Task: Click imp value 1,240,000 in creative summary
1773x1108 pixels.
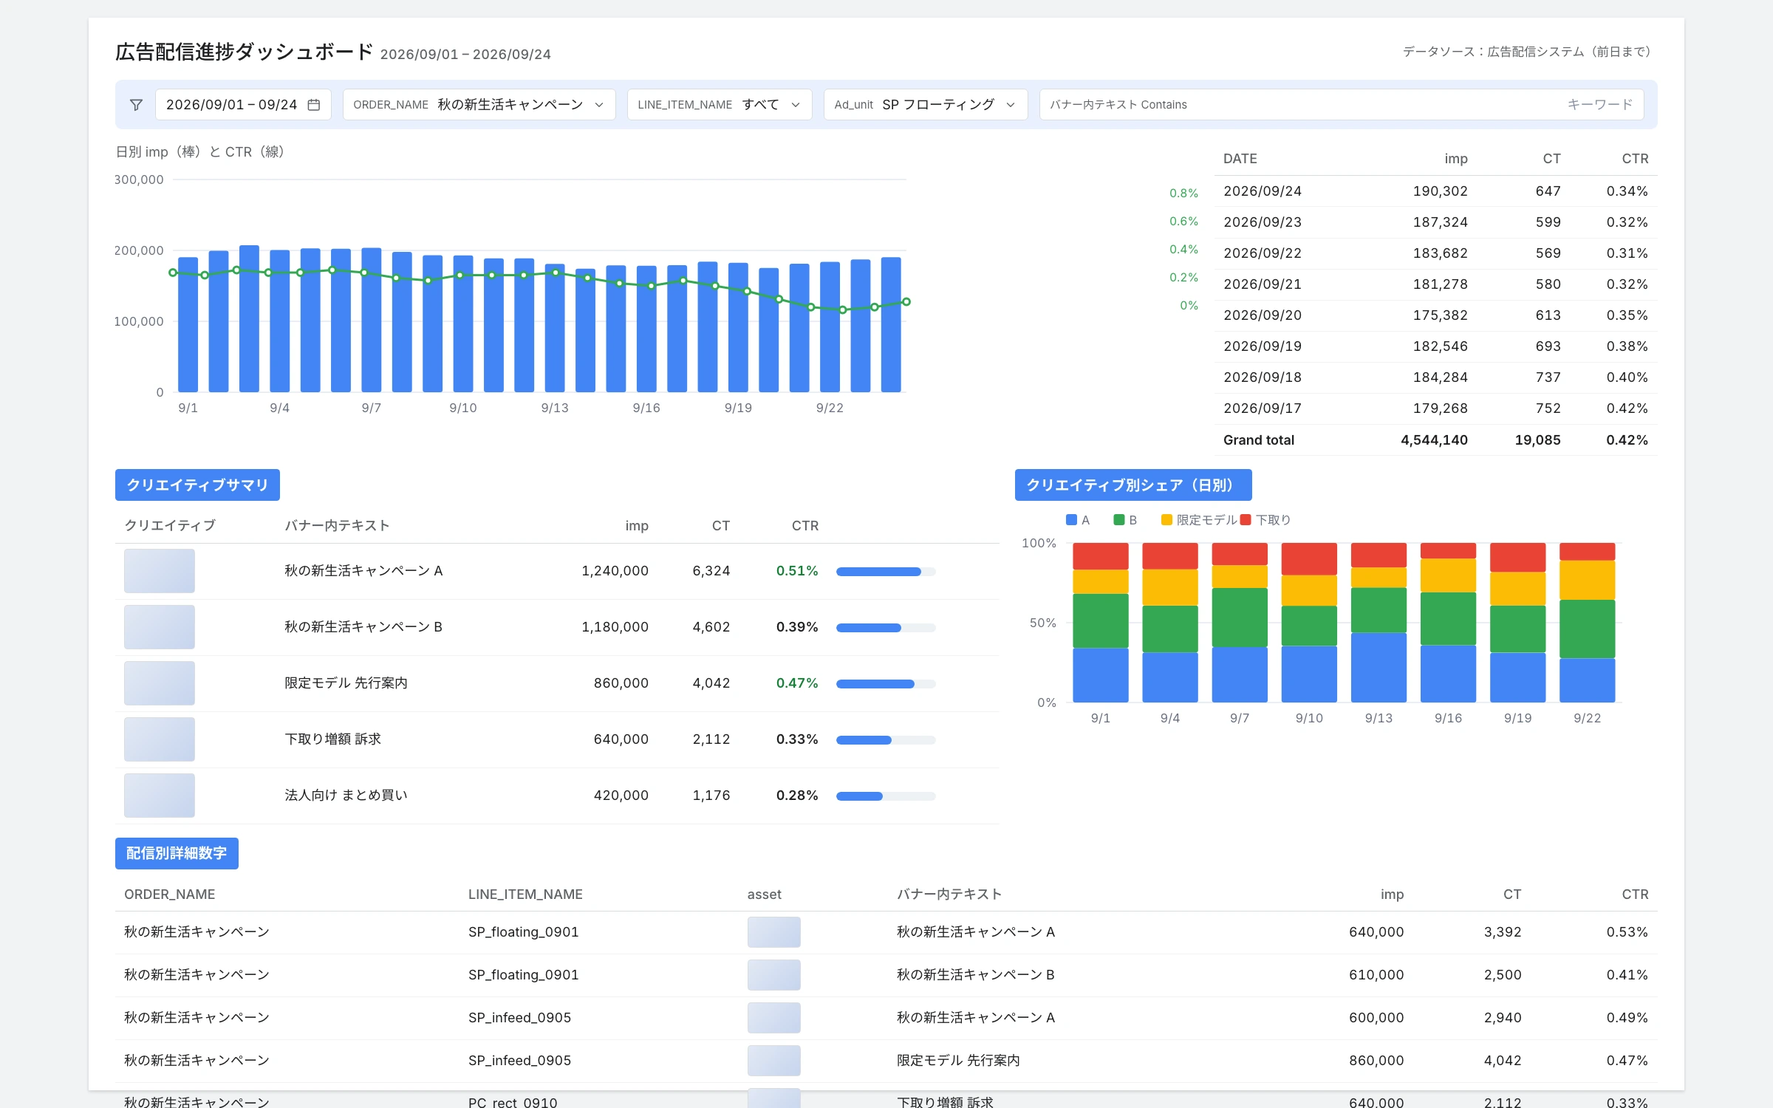Action: pos(615,571)
